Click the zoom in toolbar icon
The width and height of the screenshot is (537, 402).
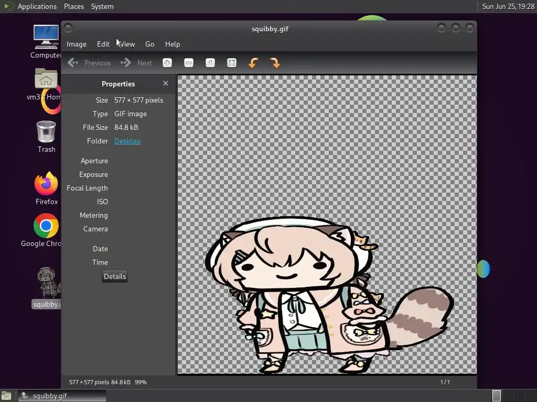pos(167,63)
